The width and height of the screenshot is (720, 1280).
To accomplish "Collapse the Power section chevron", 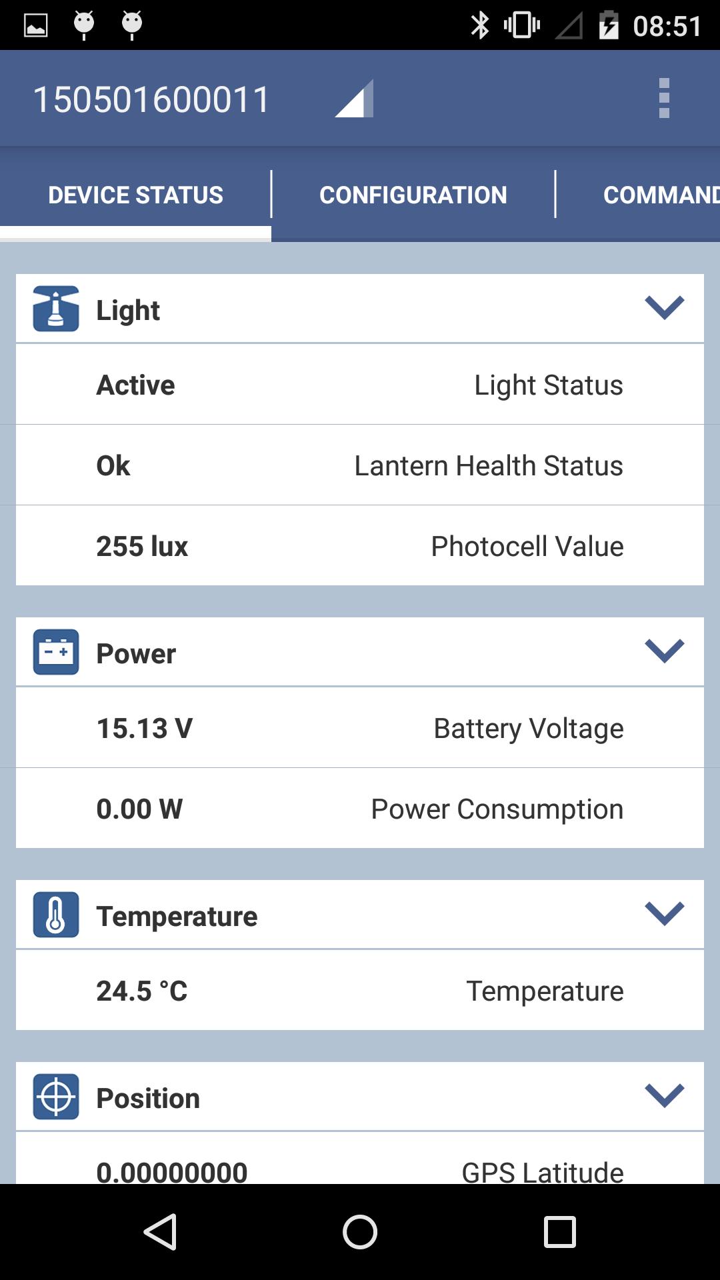I will coord(664,651).
